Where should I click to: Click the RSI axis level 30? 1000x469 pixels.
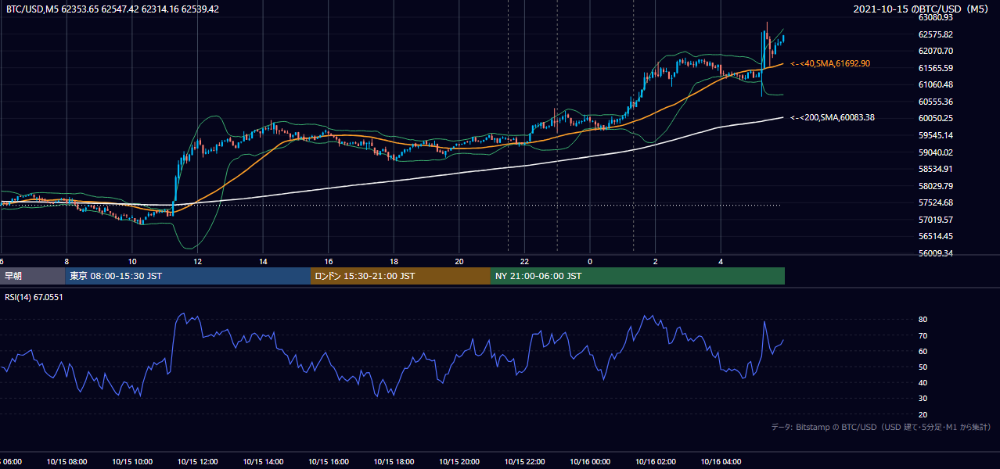coord(923,398)
